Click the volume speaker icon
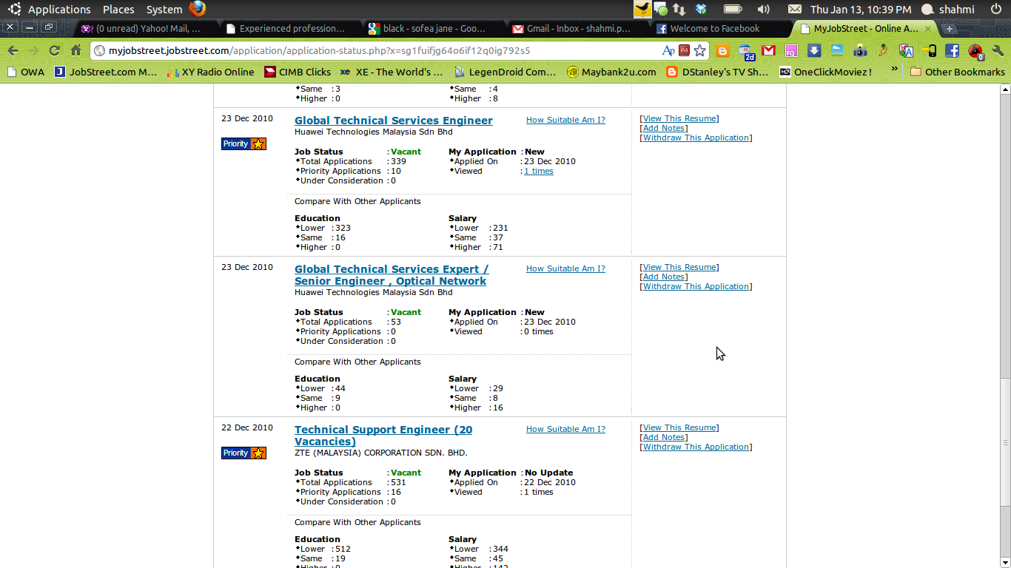 click(x=763, y=9)
